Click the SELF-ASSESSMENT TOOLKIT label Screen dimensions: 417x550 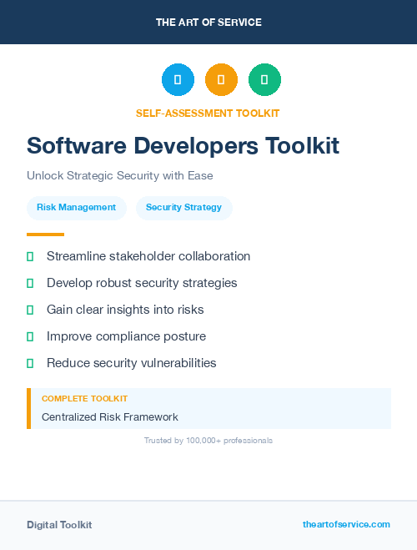pyautogui.click(x=208, y=114)
